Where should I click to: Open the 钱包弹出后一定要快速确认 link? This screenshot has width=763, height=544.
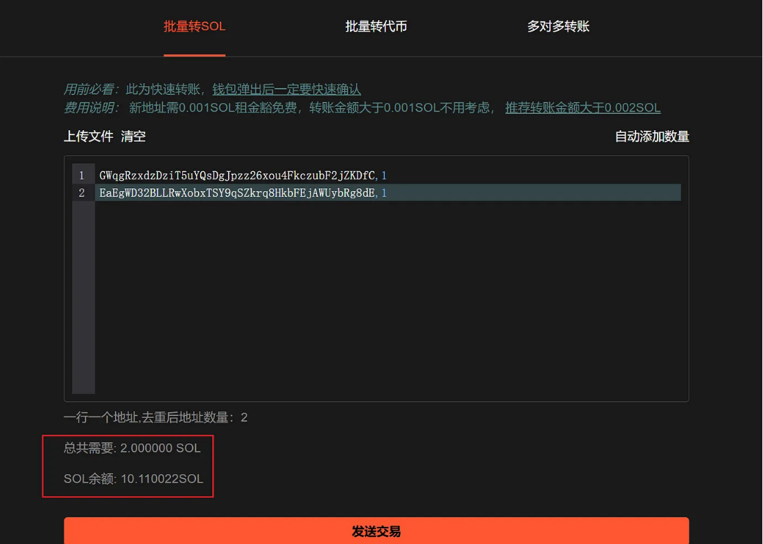(x=286, y=90)
